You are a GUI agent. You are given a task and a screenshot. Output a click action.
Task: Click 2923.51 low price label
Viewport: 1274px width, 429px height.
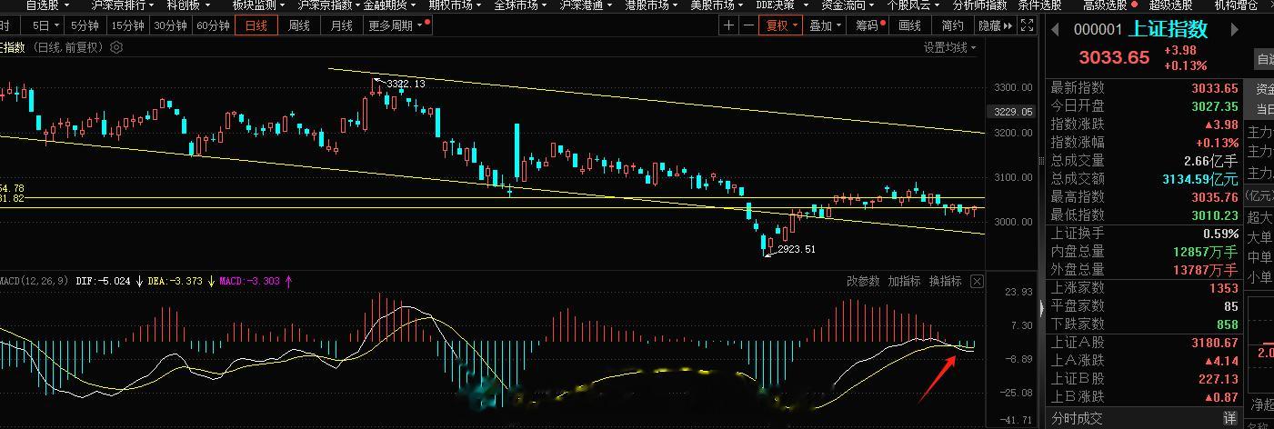pos(797,249)
